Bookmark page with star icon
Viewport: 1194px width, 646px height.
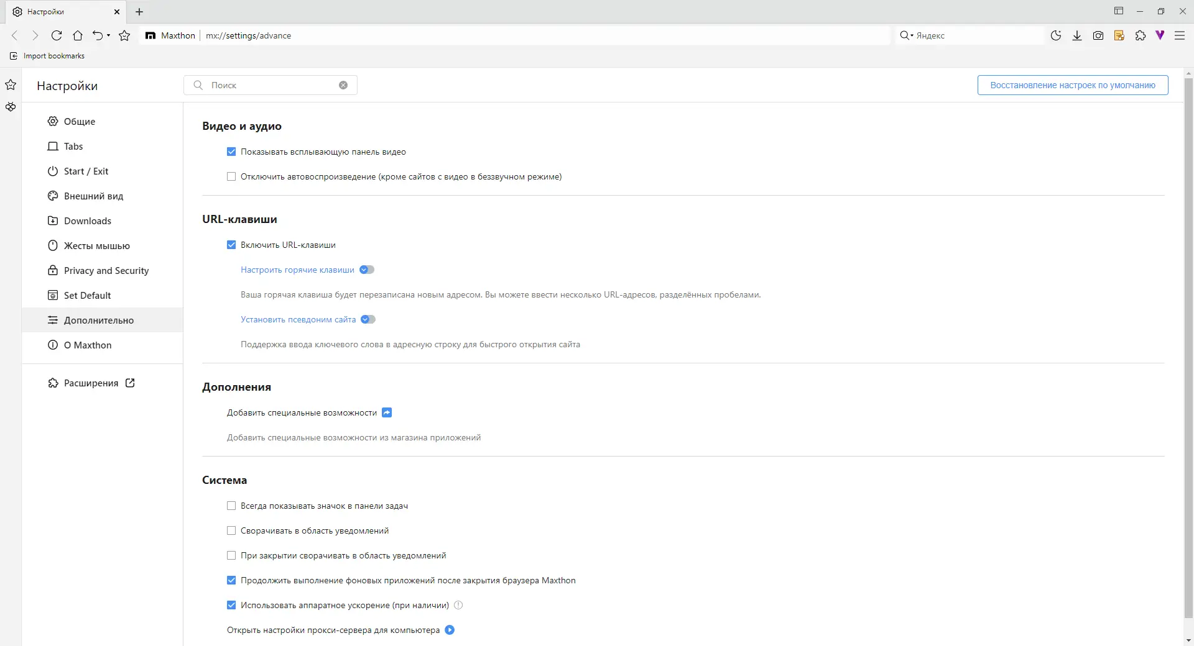(x=124, y=35)
